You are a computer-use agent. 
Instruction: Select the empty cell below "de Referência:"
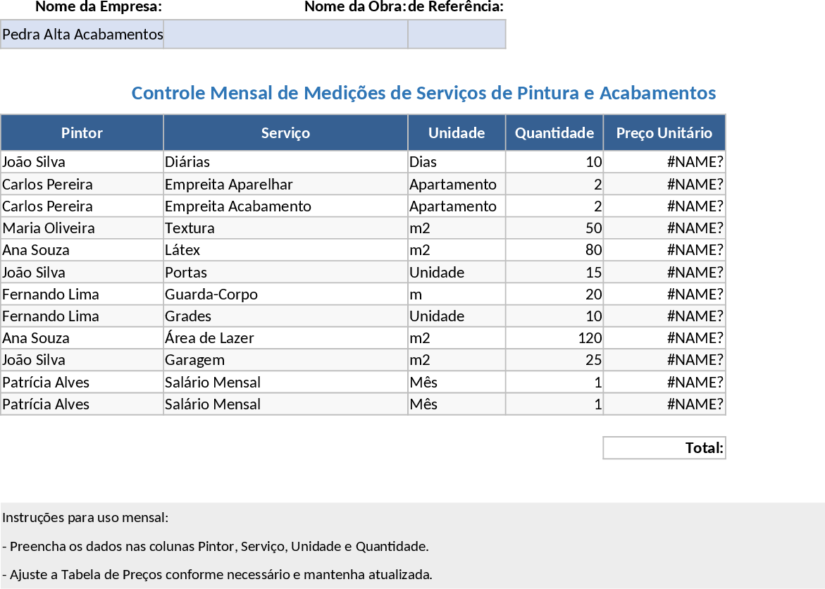tap(457, 34)
